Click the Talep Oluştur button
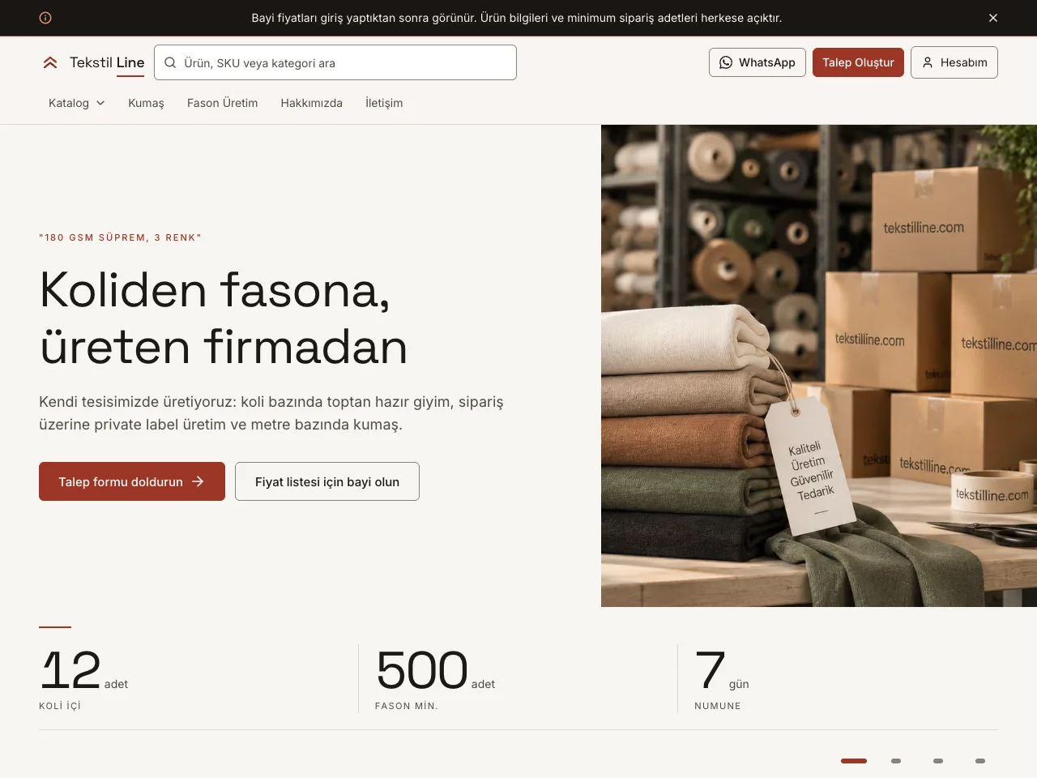Viewport: 1037px width, 778px height. pos(858,62)
